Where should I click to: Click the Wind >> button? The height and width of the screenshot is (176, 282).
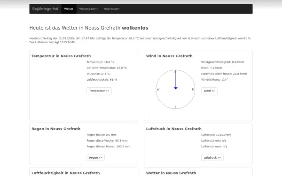pos(209,91)
